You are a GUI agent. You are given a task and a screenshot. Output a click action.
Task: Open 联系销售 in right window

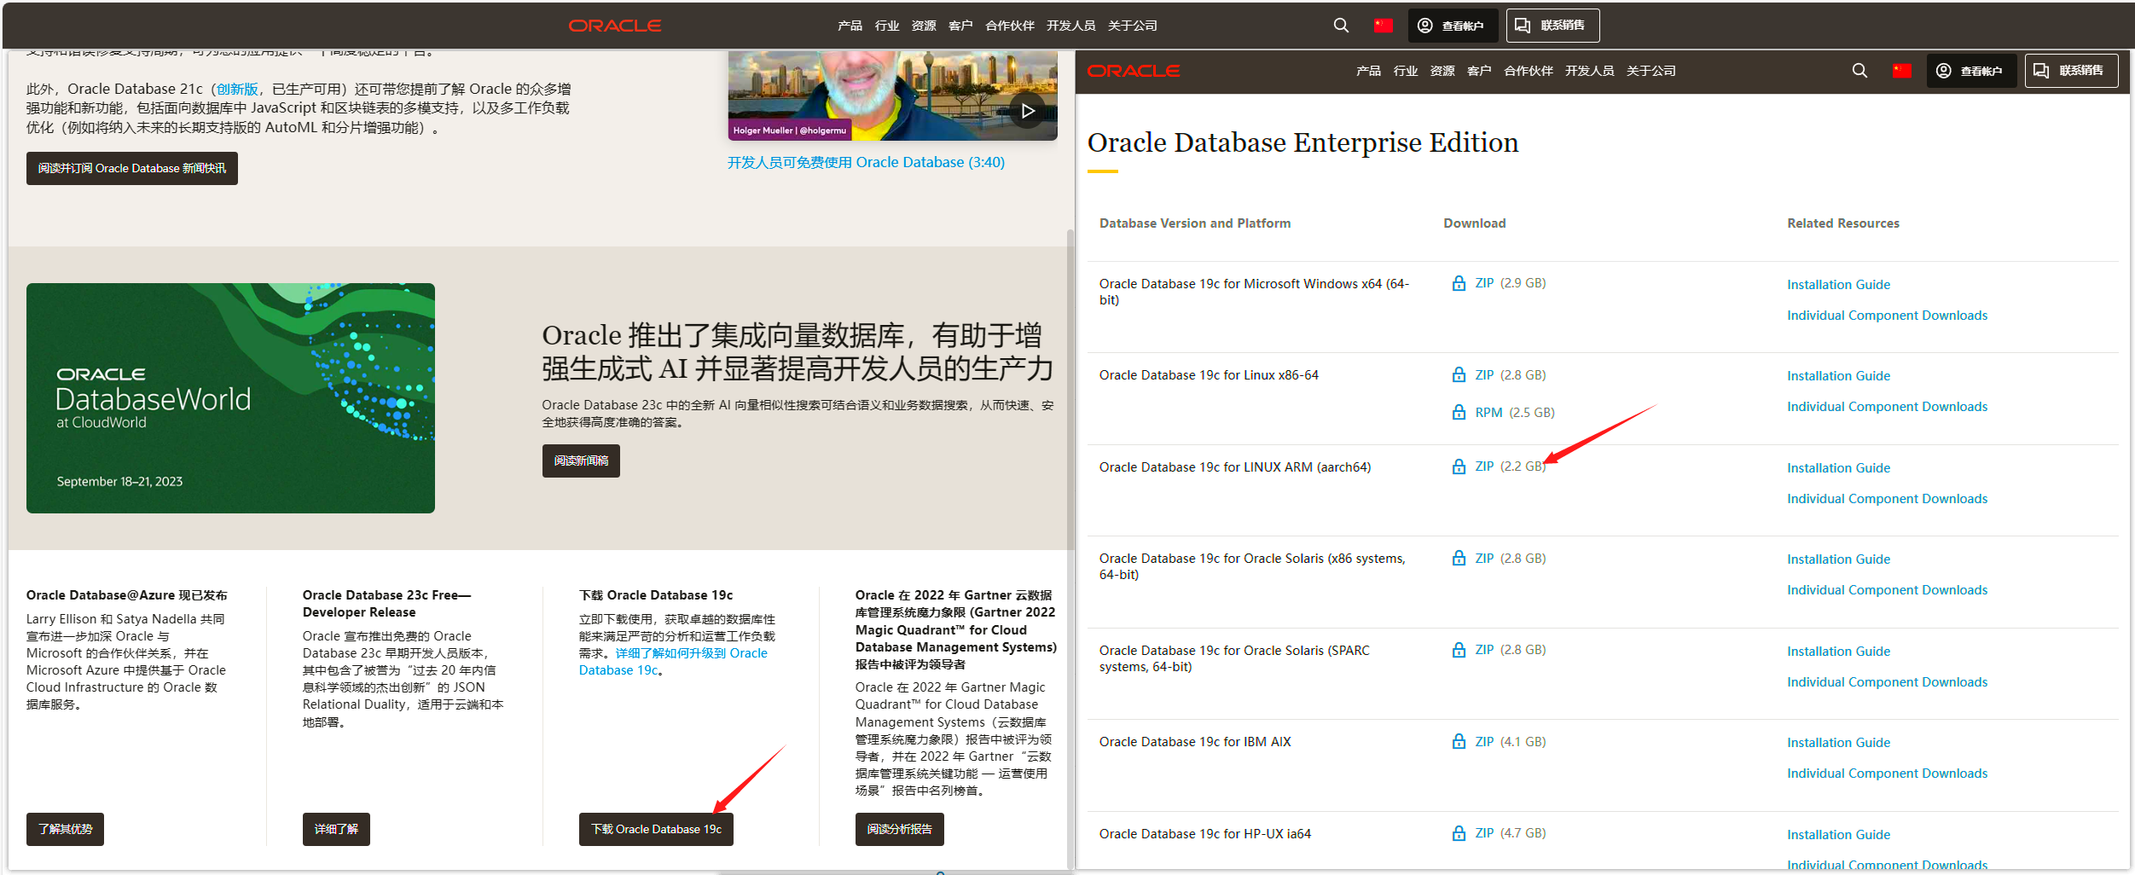tap(2071, 71)
